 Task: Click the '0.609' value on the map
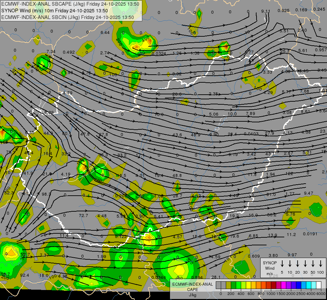coord(254,256)
